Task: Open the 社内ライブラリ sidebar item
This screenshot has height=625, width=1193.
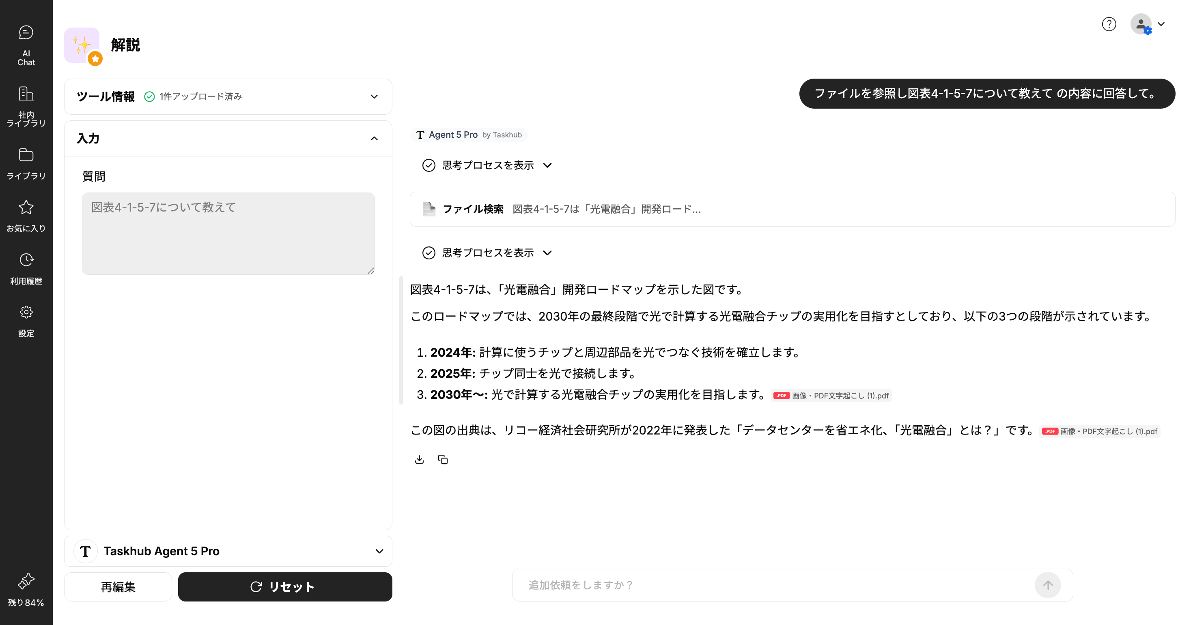Action: [26, 106]
